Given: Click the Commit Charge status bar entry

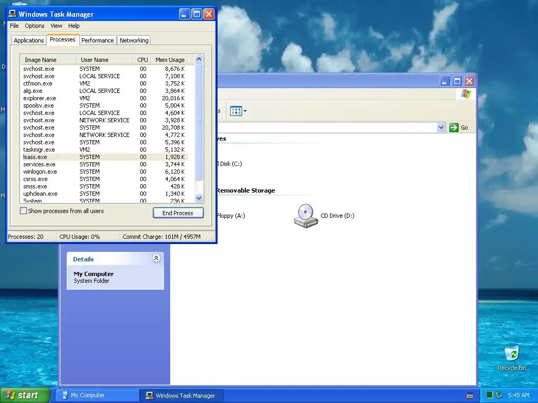Looking at the screenshot, I should [161, 237].
